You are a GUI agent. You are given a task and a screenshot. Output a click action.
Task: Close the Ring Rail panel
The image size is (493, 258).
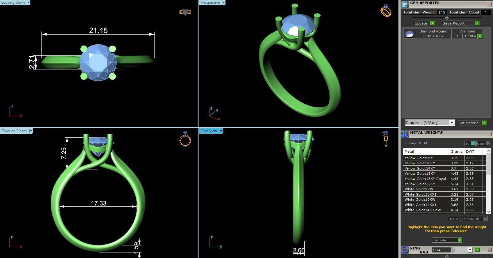pos(489,250)
